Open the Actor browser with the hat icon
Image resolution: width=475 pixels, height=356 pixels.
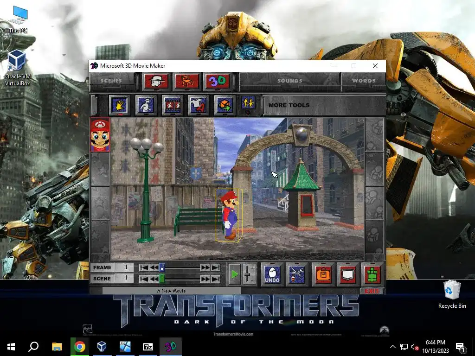tap(156, 81)
